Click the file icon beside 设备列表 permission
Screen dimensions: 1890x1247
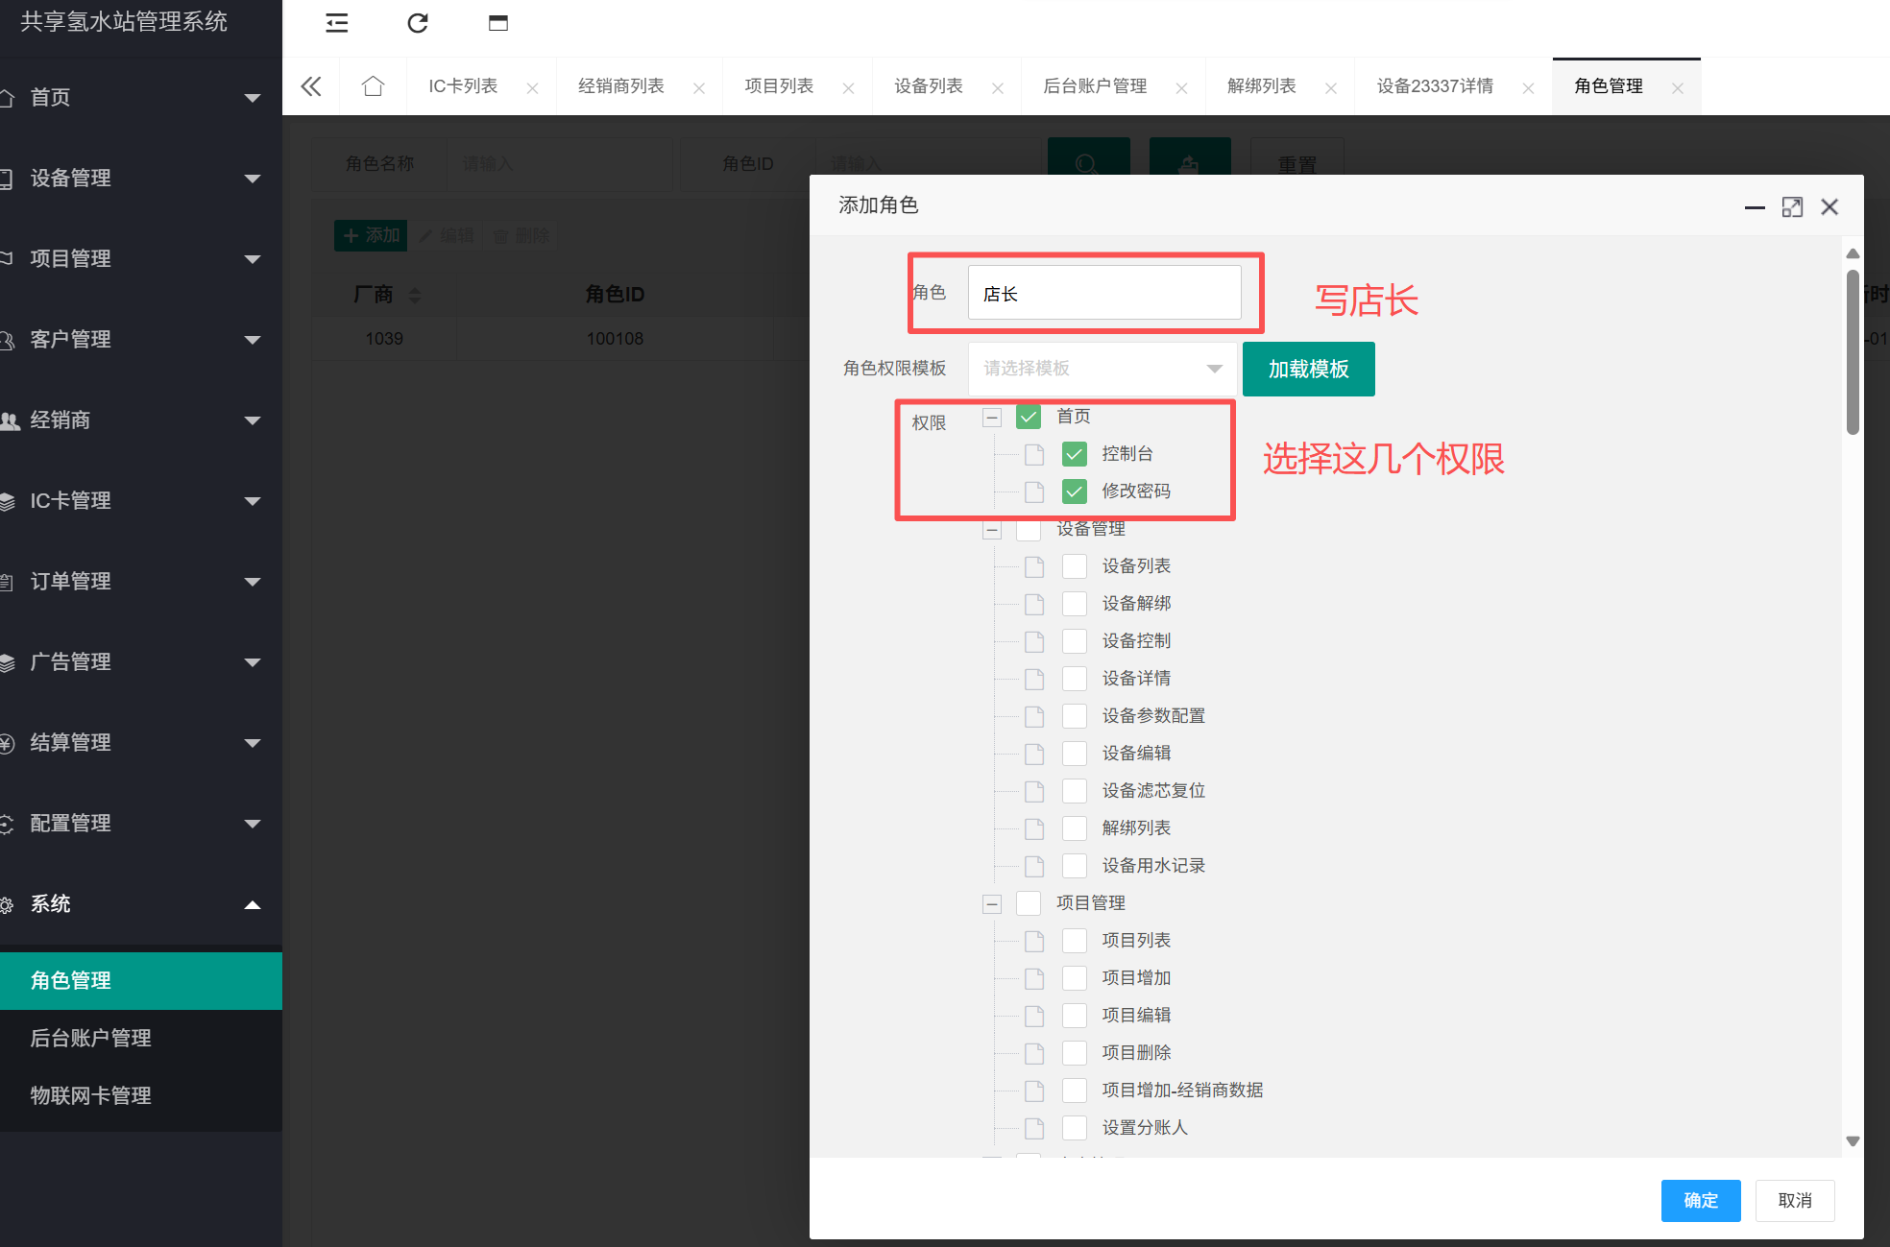tap(1034, 566)
